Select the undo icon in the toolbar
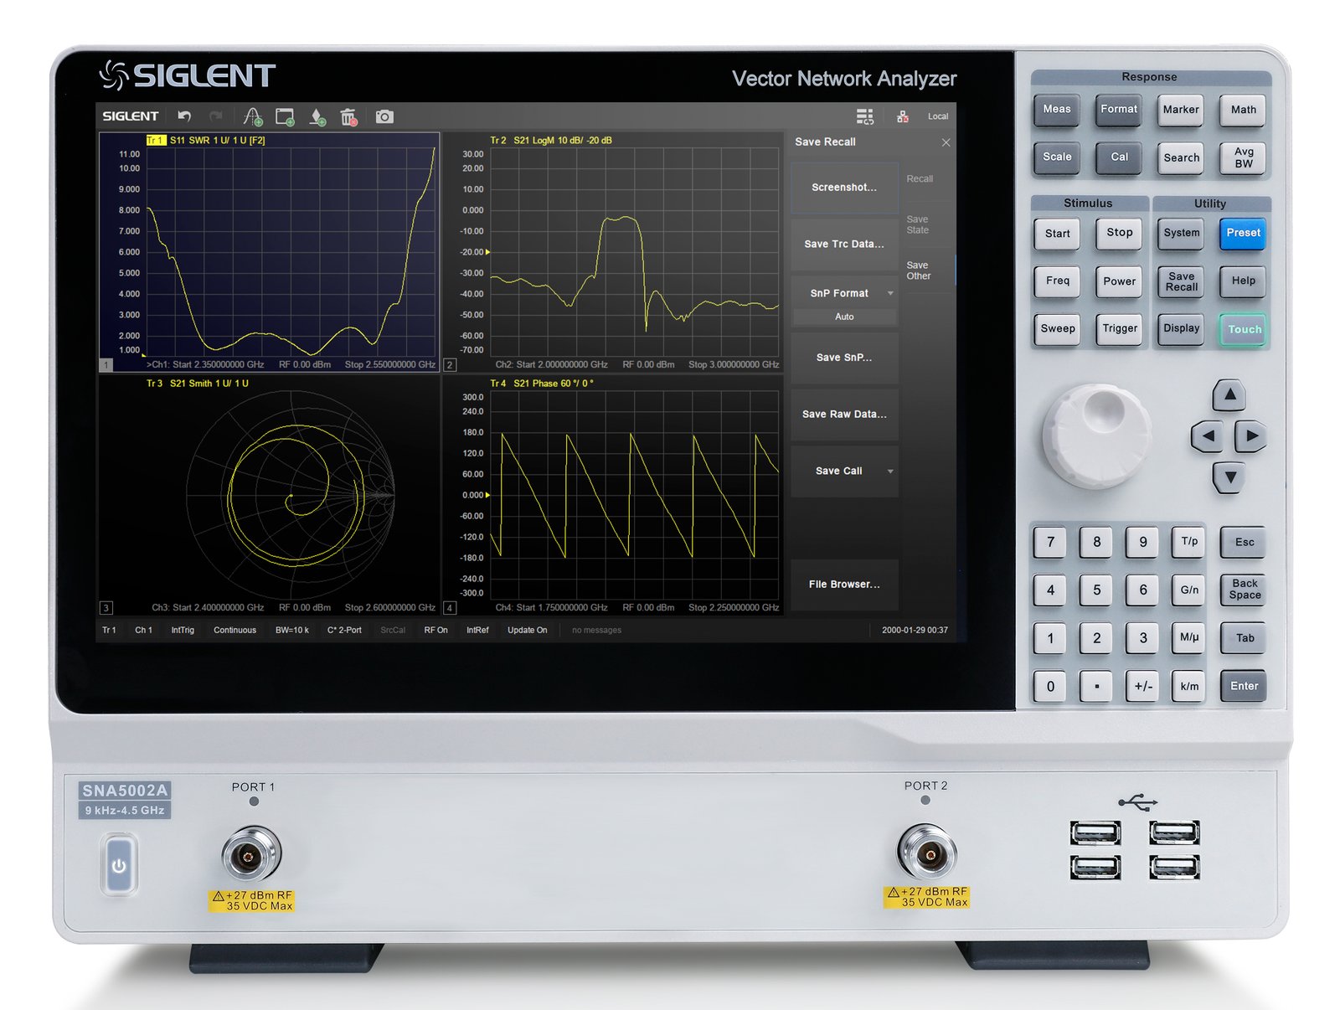 [185, 116]
